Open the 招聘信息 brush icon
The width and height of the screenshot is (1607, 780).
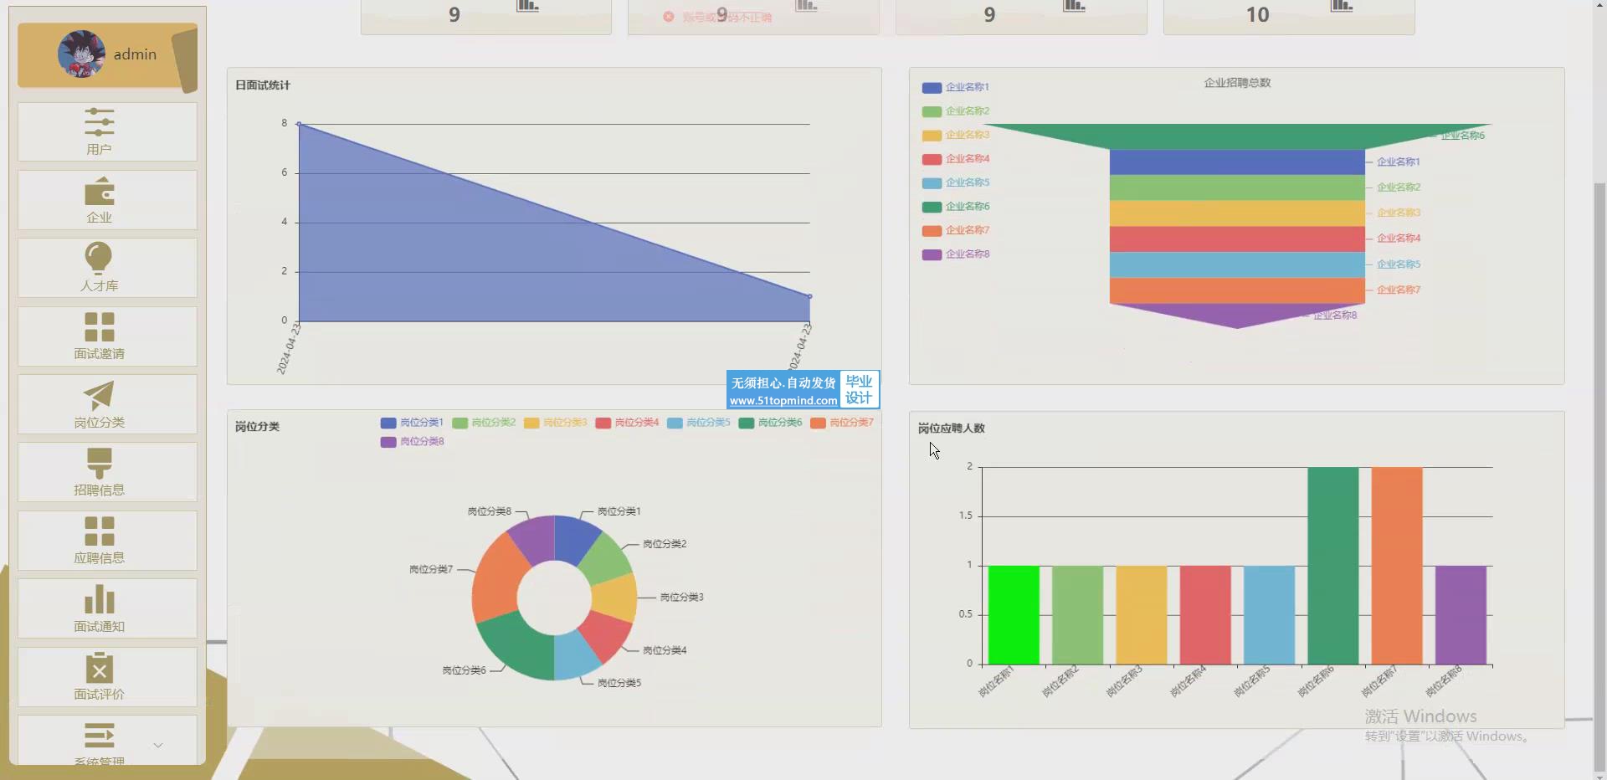coord(99,463)
